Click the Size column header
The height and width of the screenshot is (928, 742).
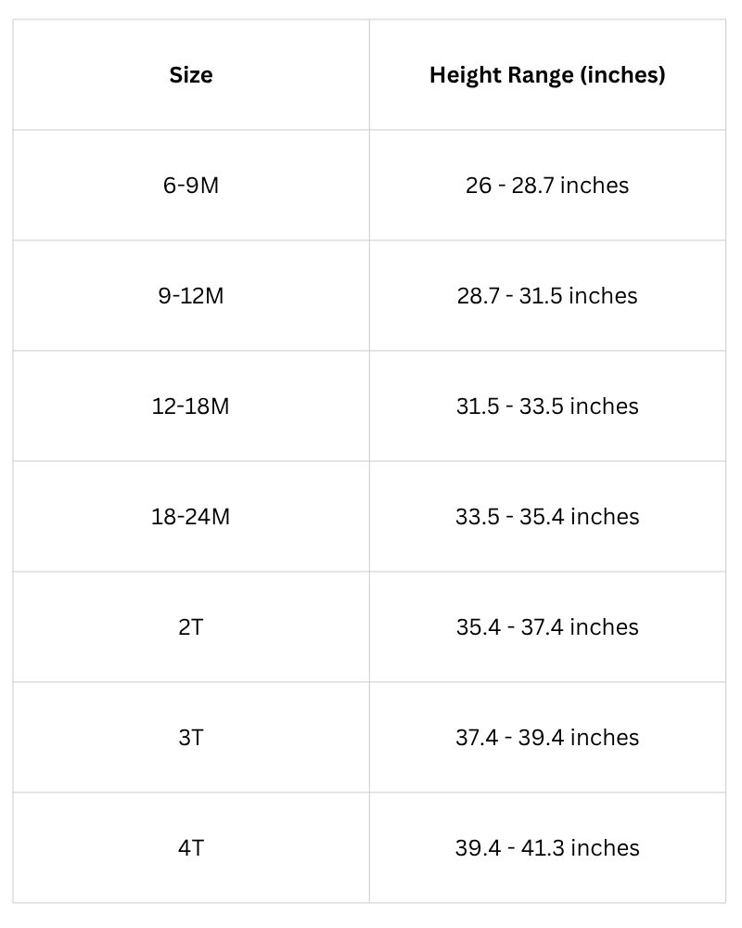click(x=191, y=75)
